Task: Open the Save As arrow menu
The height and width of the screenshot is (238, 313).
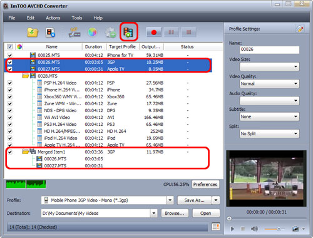Action: coord(216,200)
